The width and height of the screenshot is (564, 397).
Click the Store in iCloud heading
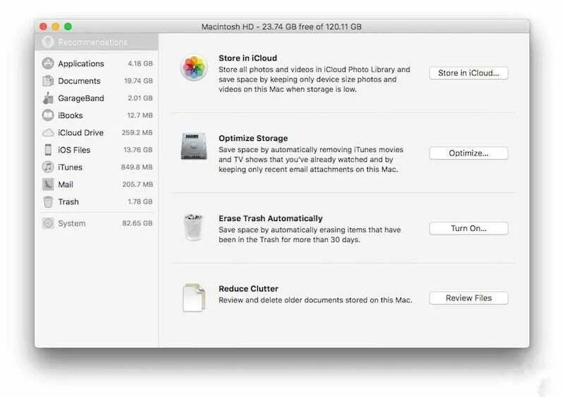coord(248,58)
